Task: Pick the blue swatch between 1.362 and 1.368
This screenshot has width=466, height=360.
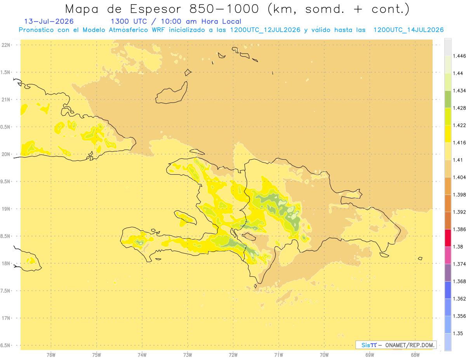Action: 448,290
